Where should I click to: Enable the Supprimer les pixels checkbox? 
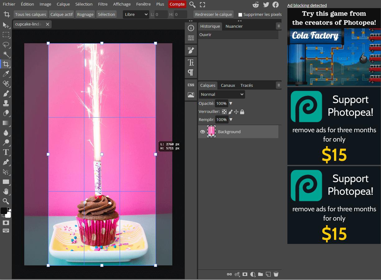coord(239,14)
